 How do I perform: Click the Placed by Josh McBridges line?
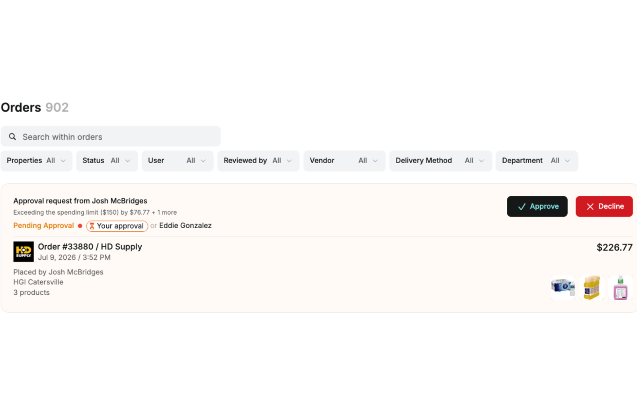(x=59, y=272)
